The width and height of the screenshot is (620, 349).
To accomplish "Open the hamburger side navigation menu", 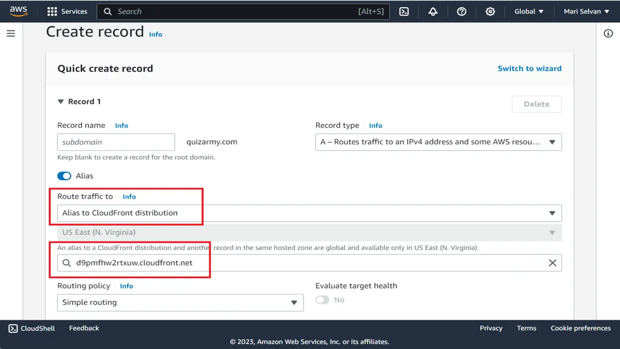I will pos(11,33).
